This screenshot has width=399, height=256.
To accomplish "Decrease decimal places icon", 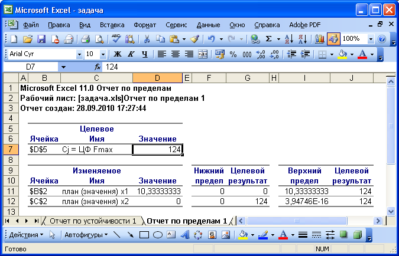I will pos(274,54).
